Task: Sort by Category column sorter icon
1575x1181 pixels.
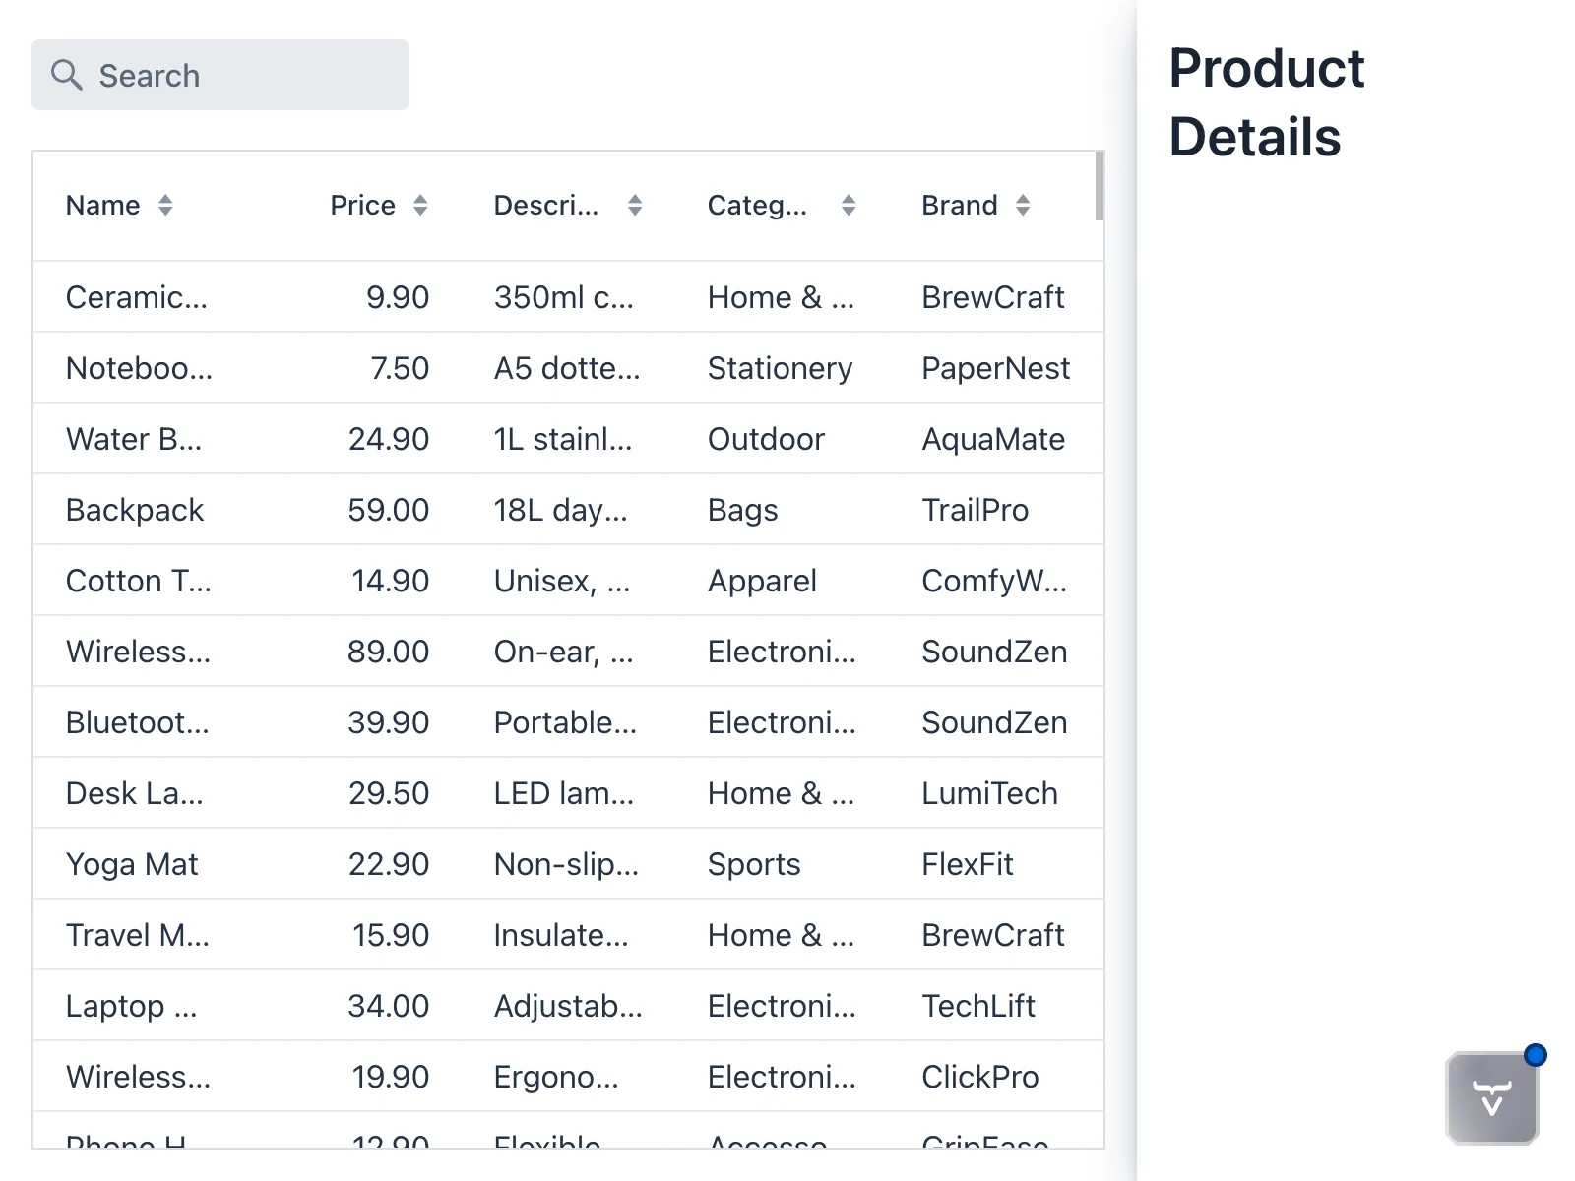Action: (x=849, y=205)
